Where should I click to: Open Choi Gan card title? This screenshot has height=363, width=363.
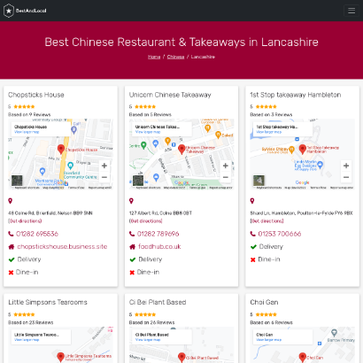(264, 302)
